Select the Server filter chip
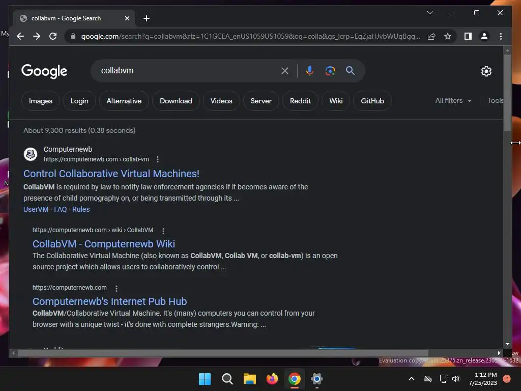Viewport: 521px width, 391px height. [261, 101]
